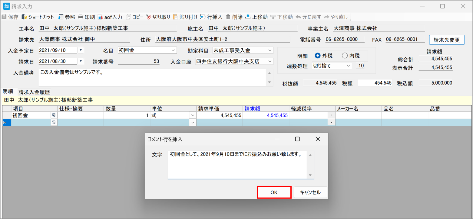Click OK in the comment dialog
The width and height of the screenshot is (473, 219).
point(274,192)
